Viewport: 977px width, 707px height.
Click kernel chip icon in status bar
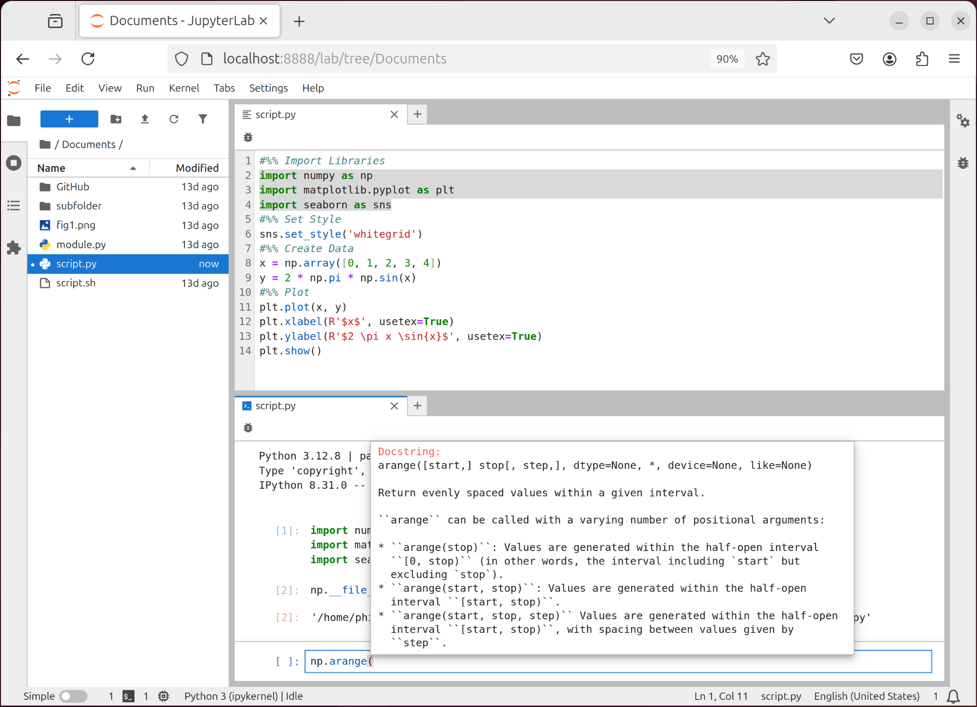point(164,696)
